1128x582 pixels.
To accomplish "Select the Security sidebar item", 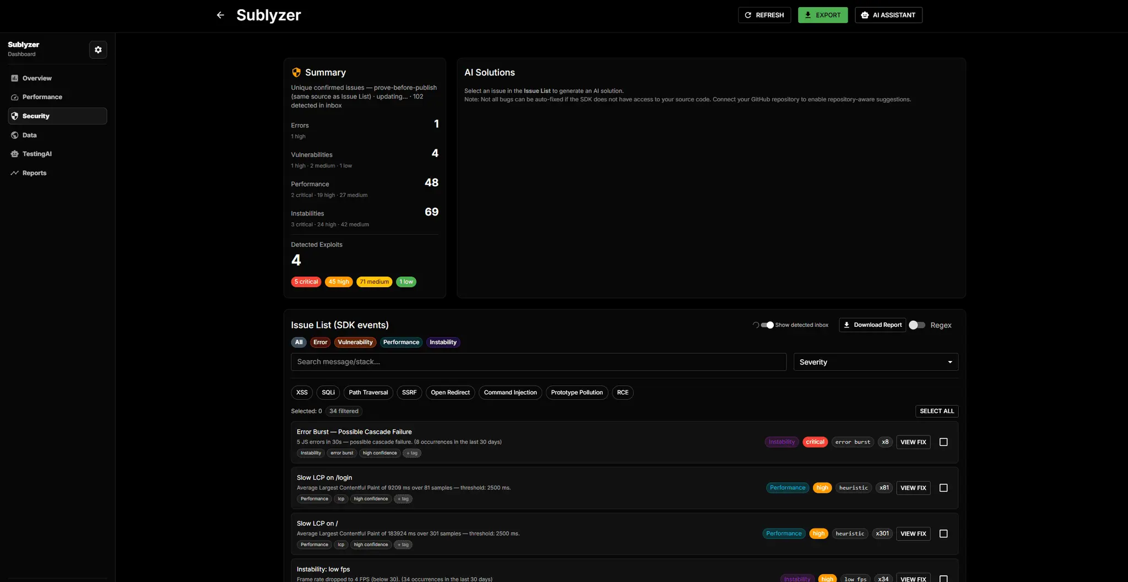I will tap(57, 116).
